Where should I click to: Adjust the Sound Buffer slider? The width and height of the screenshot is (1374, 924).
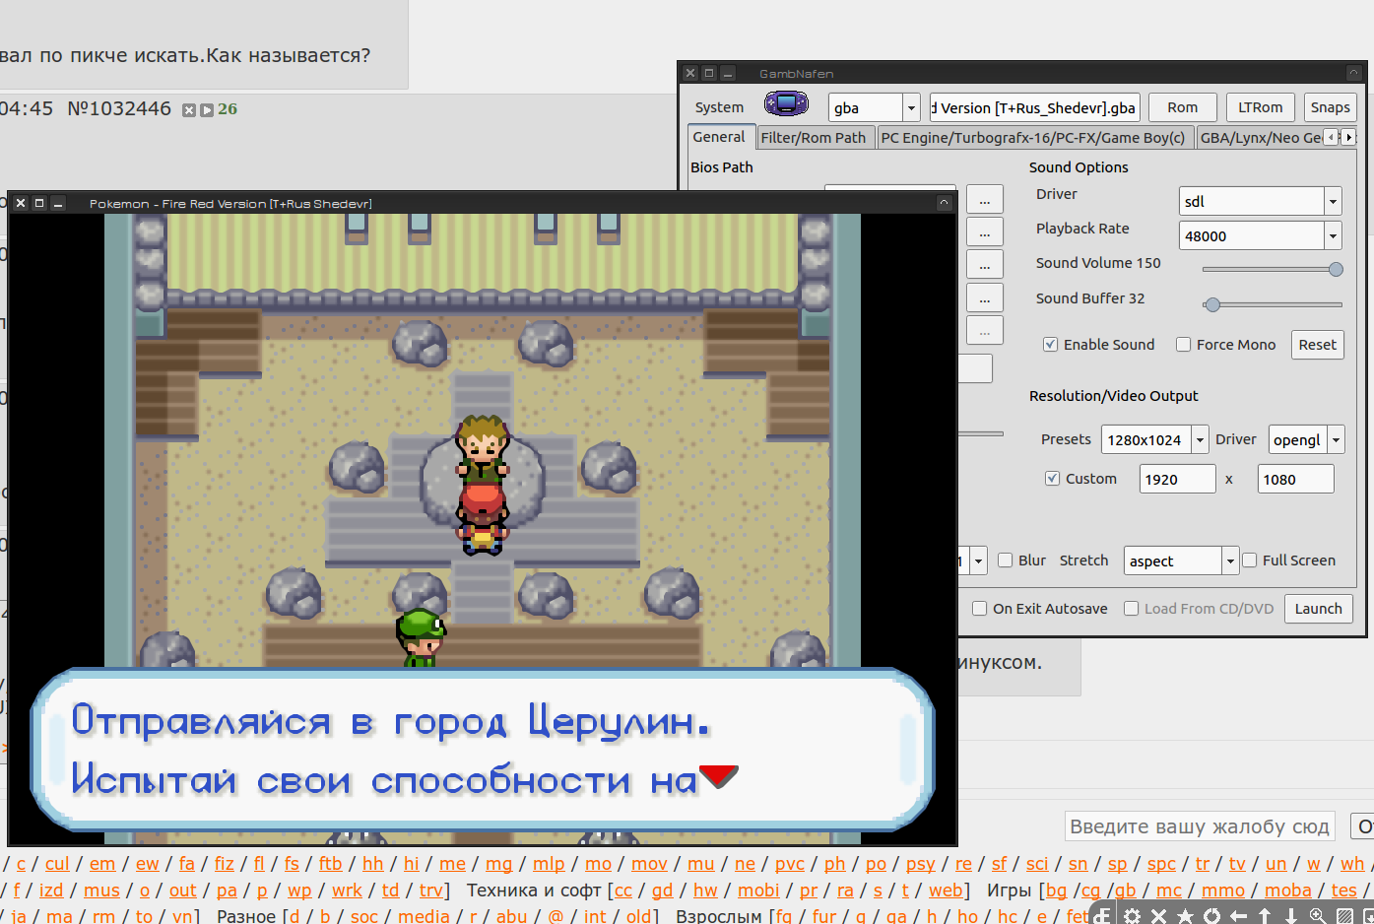tap(1272, 304)
